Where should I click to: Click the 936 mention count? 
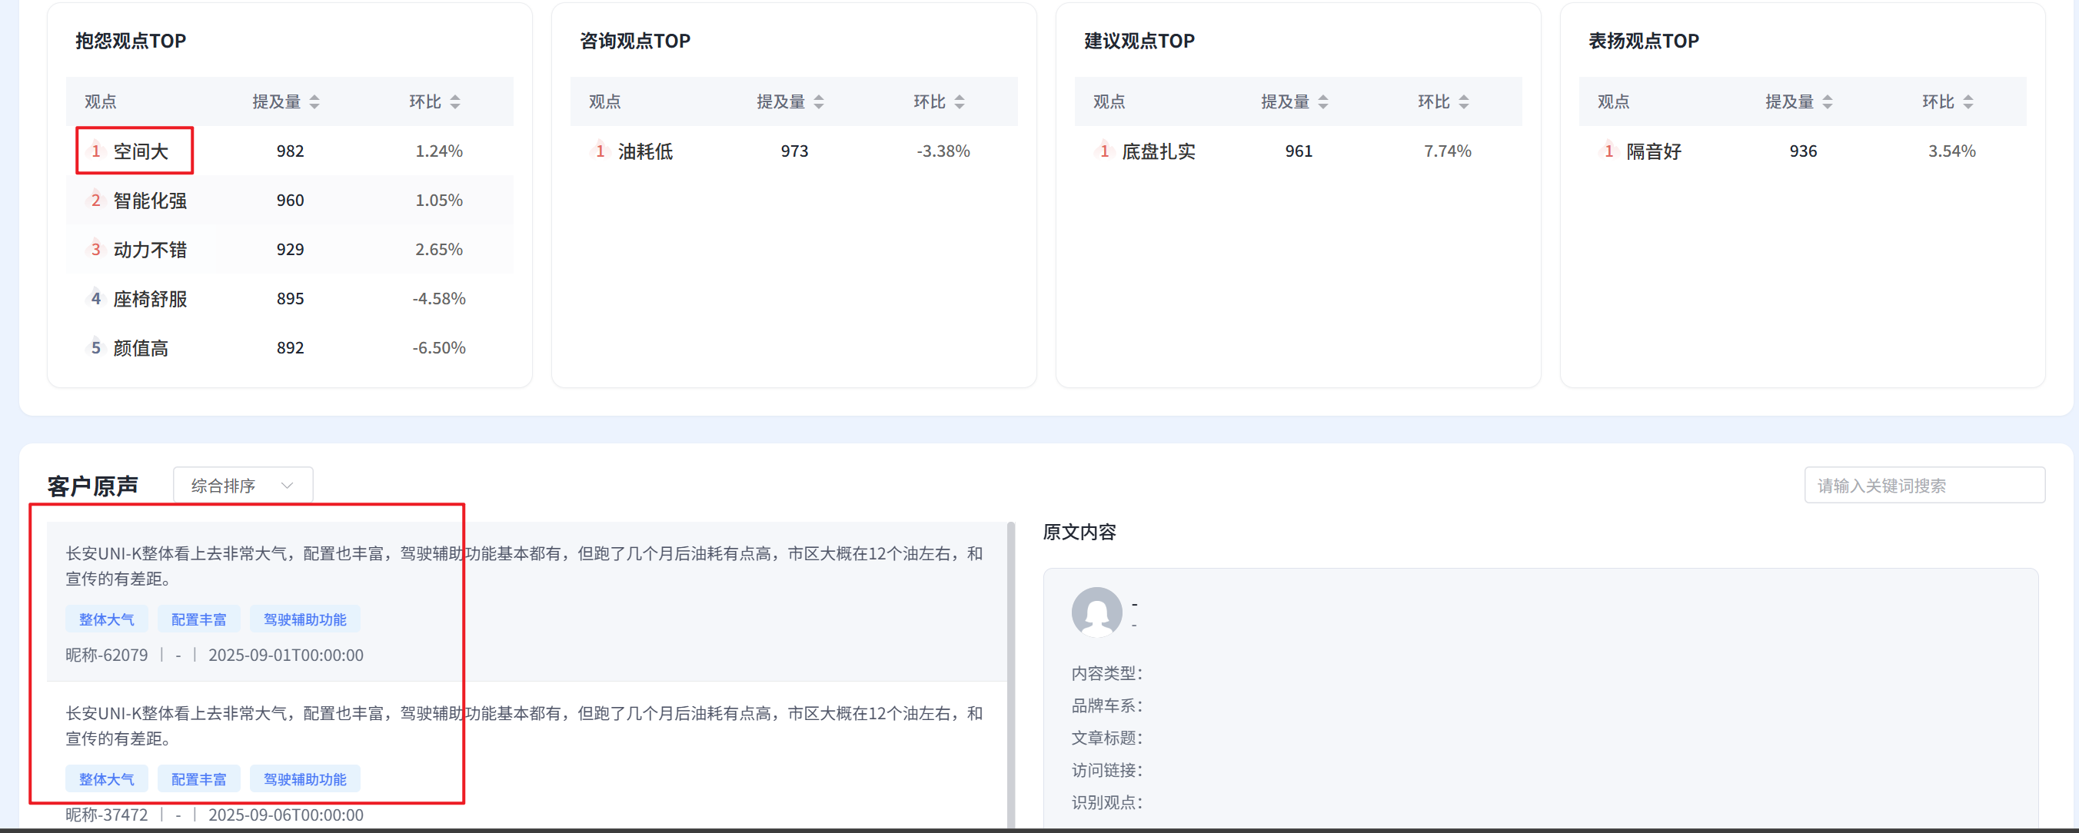pos(1803,151)
